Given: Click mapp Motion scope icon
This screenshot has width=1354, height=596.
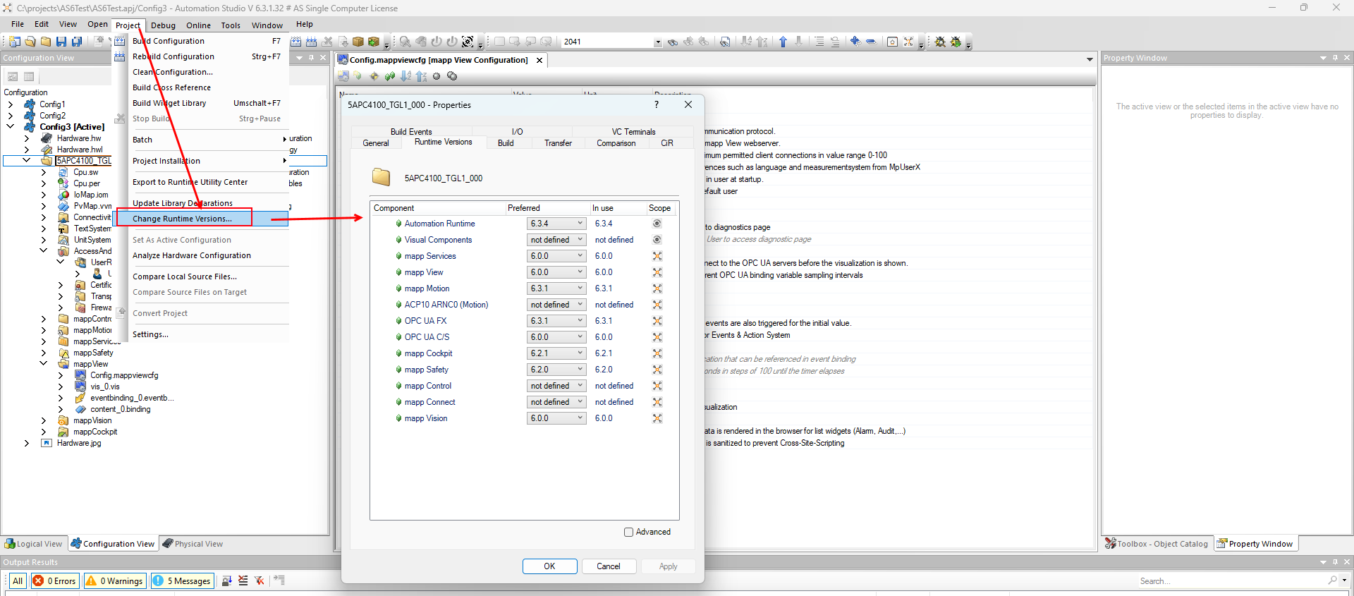Looking at the screenshot, I should [x=657, y=288].
